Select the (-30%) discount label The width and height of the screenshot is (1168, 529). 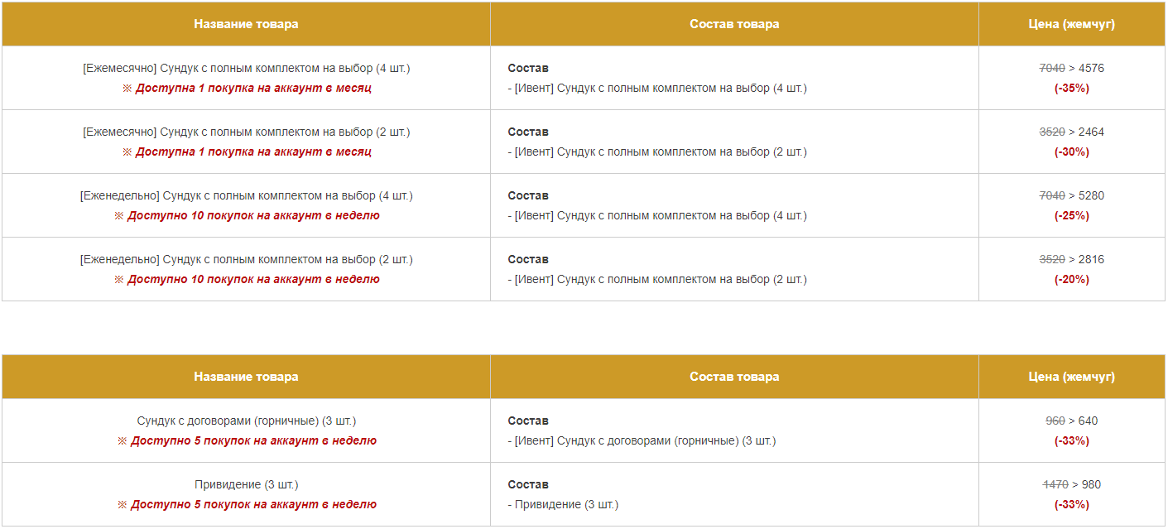1071,151
